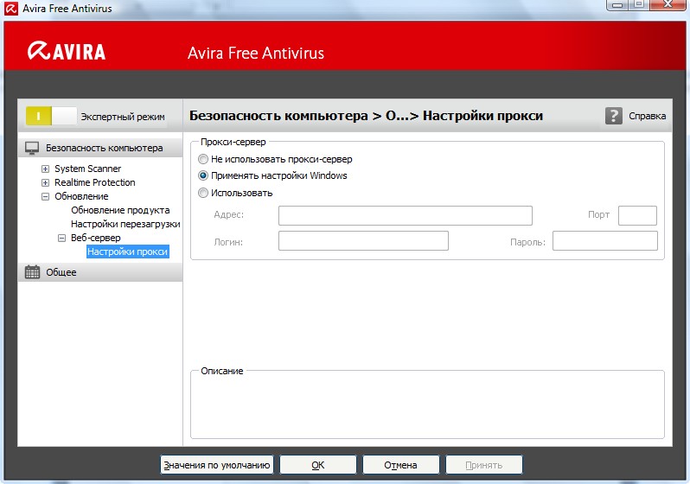Click the Avira logo in the red header
This screenshot has width=690, height=484.
pos(67,52)
